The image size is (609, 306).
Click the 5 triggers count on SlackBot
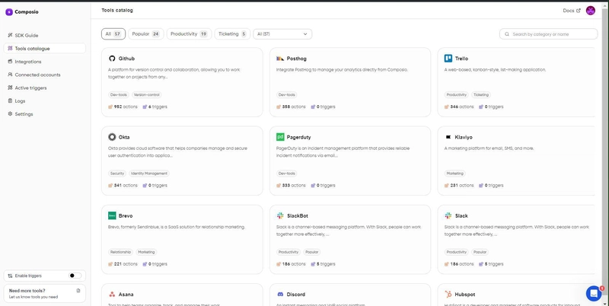(x=323, y=264)
